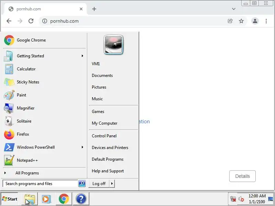Image resolution: width=275 pixels, height=206 pixels.
Task: Expand All Programs list
Action: click(x=44, y=173)
